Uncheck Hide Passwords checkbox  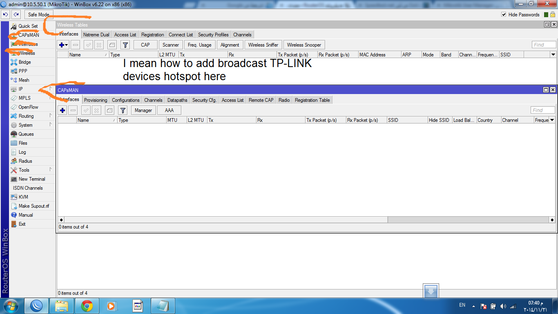pos(504,15)
